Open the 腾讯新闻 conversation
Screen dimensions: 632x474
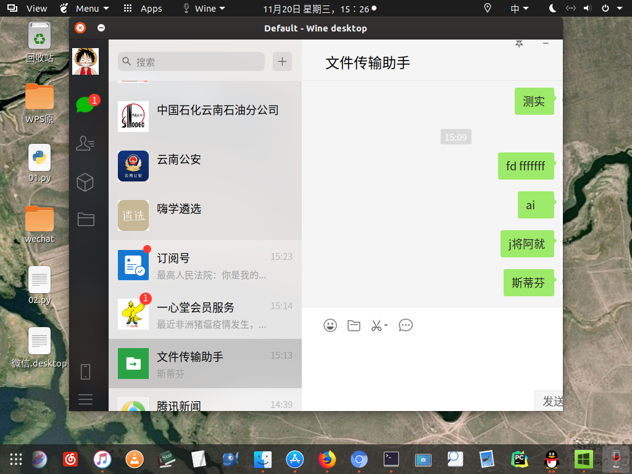point(205,400)
